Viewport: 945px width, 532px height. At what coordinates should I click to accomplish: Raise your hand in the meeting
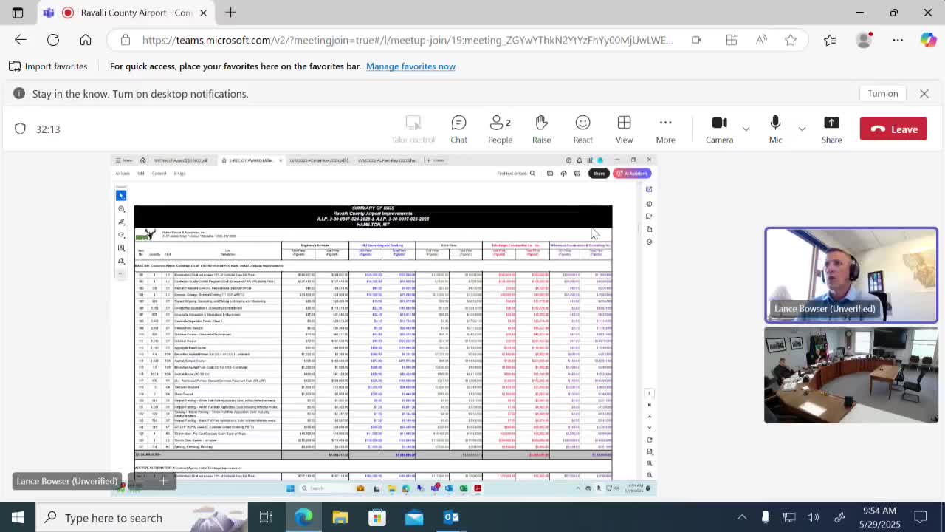(x=541, y=129)
